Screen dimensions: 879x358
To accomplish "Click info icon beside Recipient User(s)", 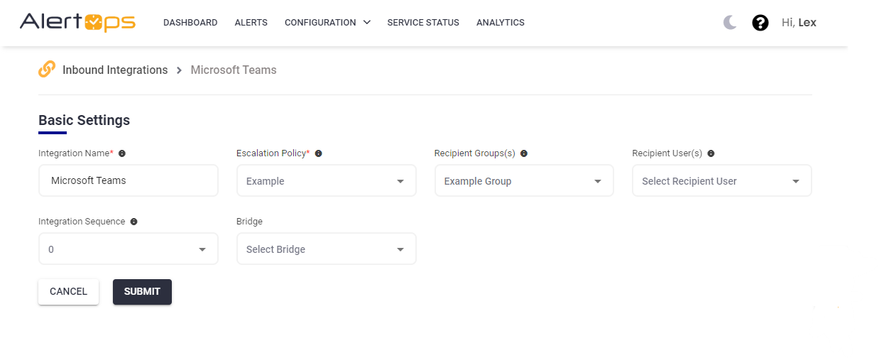I will [x=711, y=153].
